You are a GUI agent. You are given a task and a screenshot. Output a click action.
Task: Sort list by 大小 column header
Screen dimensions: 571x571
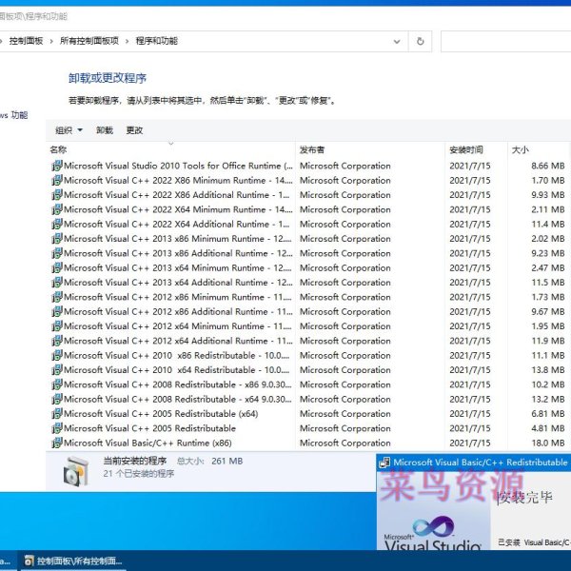point(539,149)
